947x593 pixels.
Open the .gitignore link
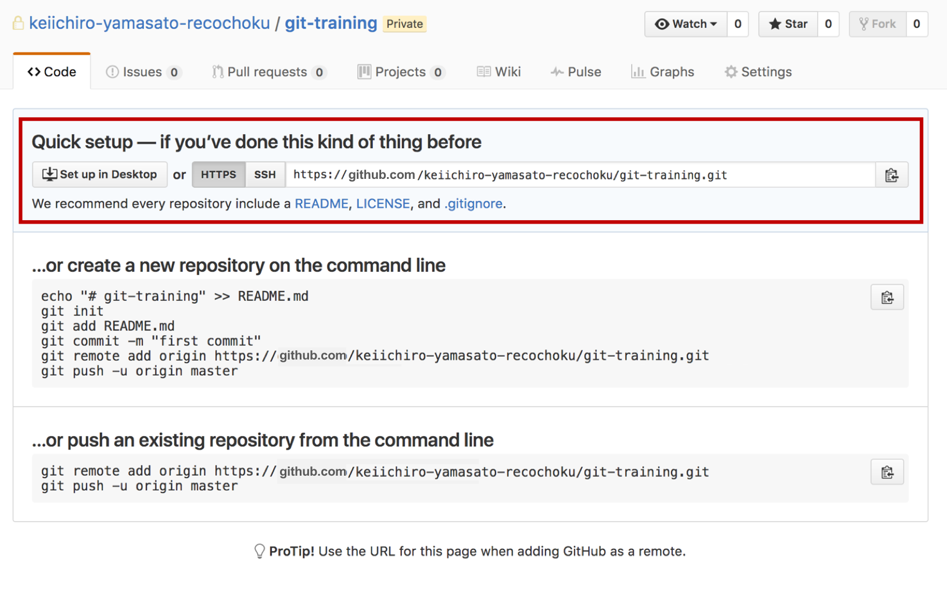pyautogui.click(x=473, y=204)
